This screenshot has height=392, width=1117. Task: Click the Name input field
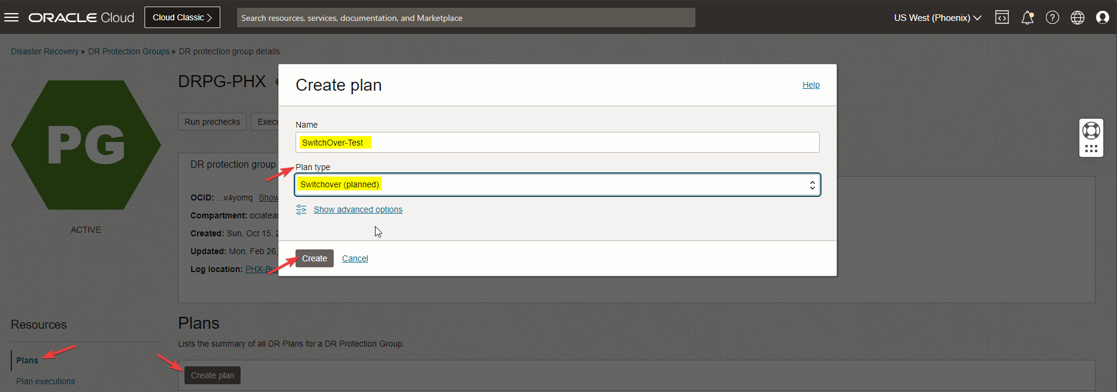click(x=557, y=143)
